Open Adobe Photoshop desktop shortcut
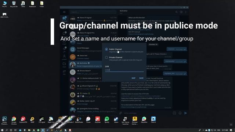Screen dimensions: 235x132 4,121
